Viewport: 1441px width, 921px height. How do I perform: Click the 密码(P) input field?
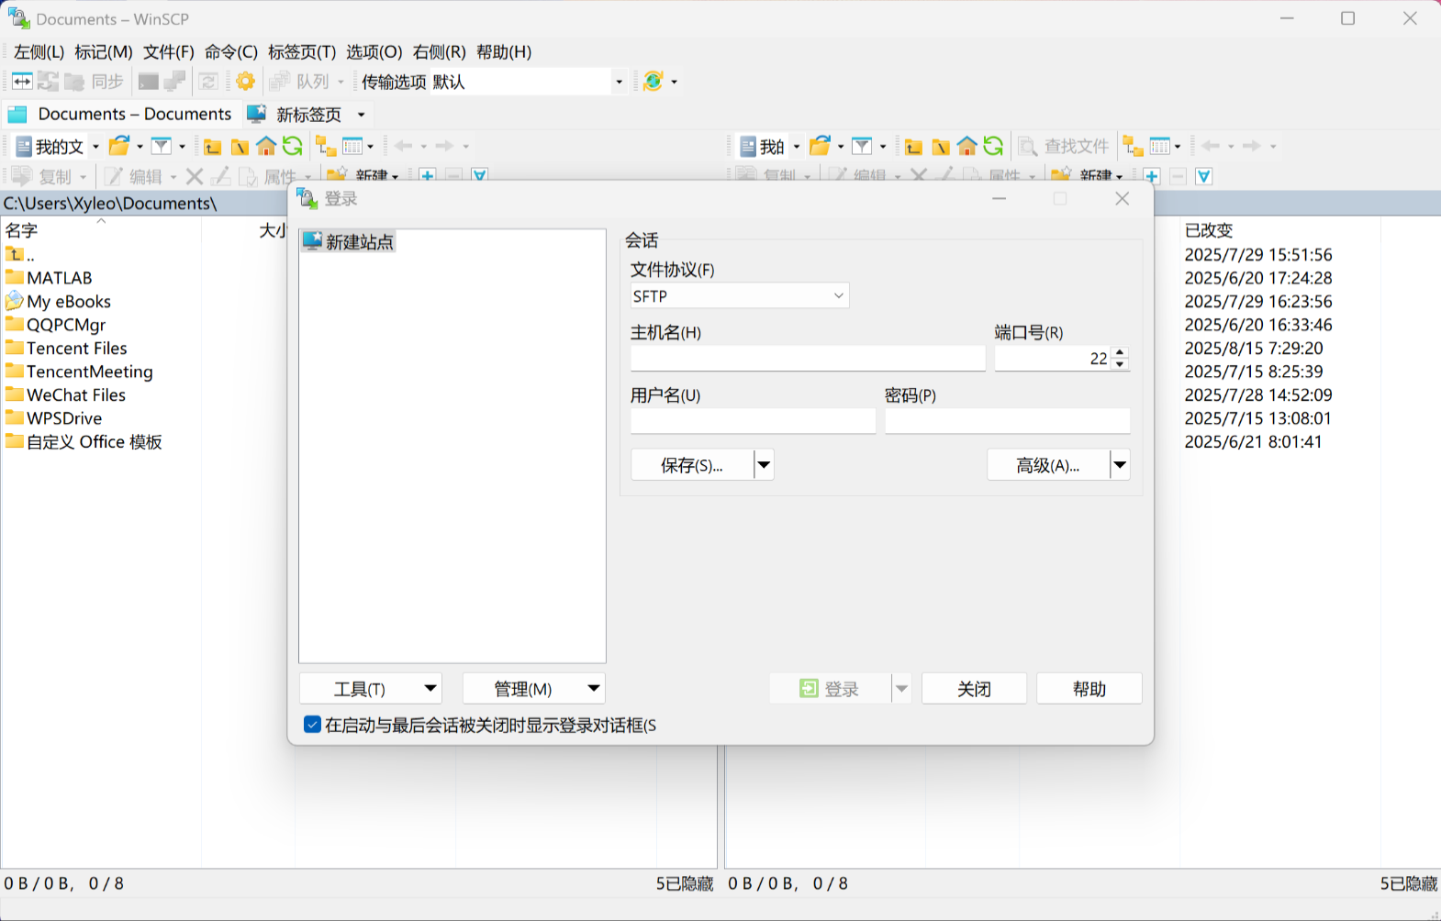coord(1007,421)
